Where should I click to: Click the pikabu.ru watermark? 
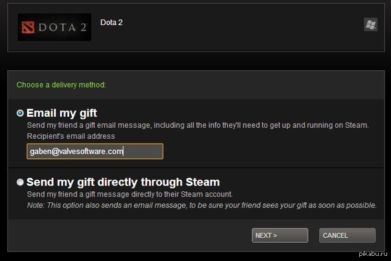[373, 254]
